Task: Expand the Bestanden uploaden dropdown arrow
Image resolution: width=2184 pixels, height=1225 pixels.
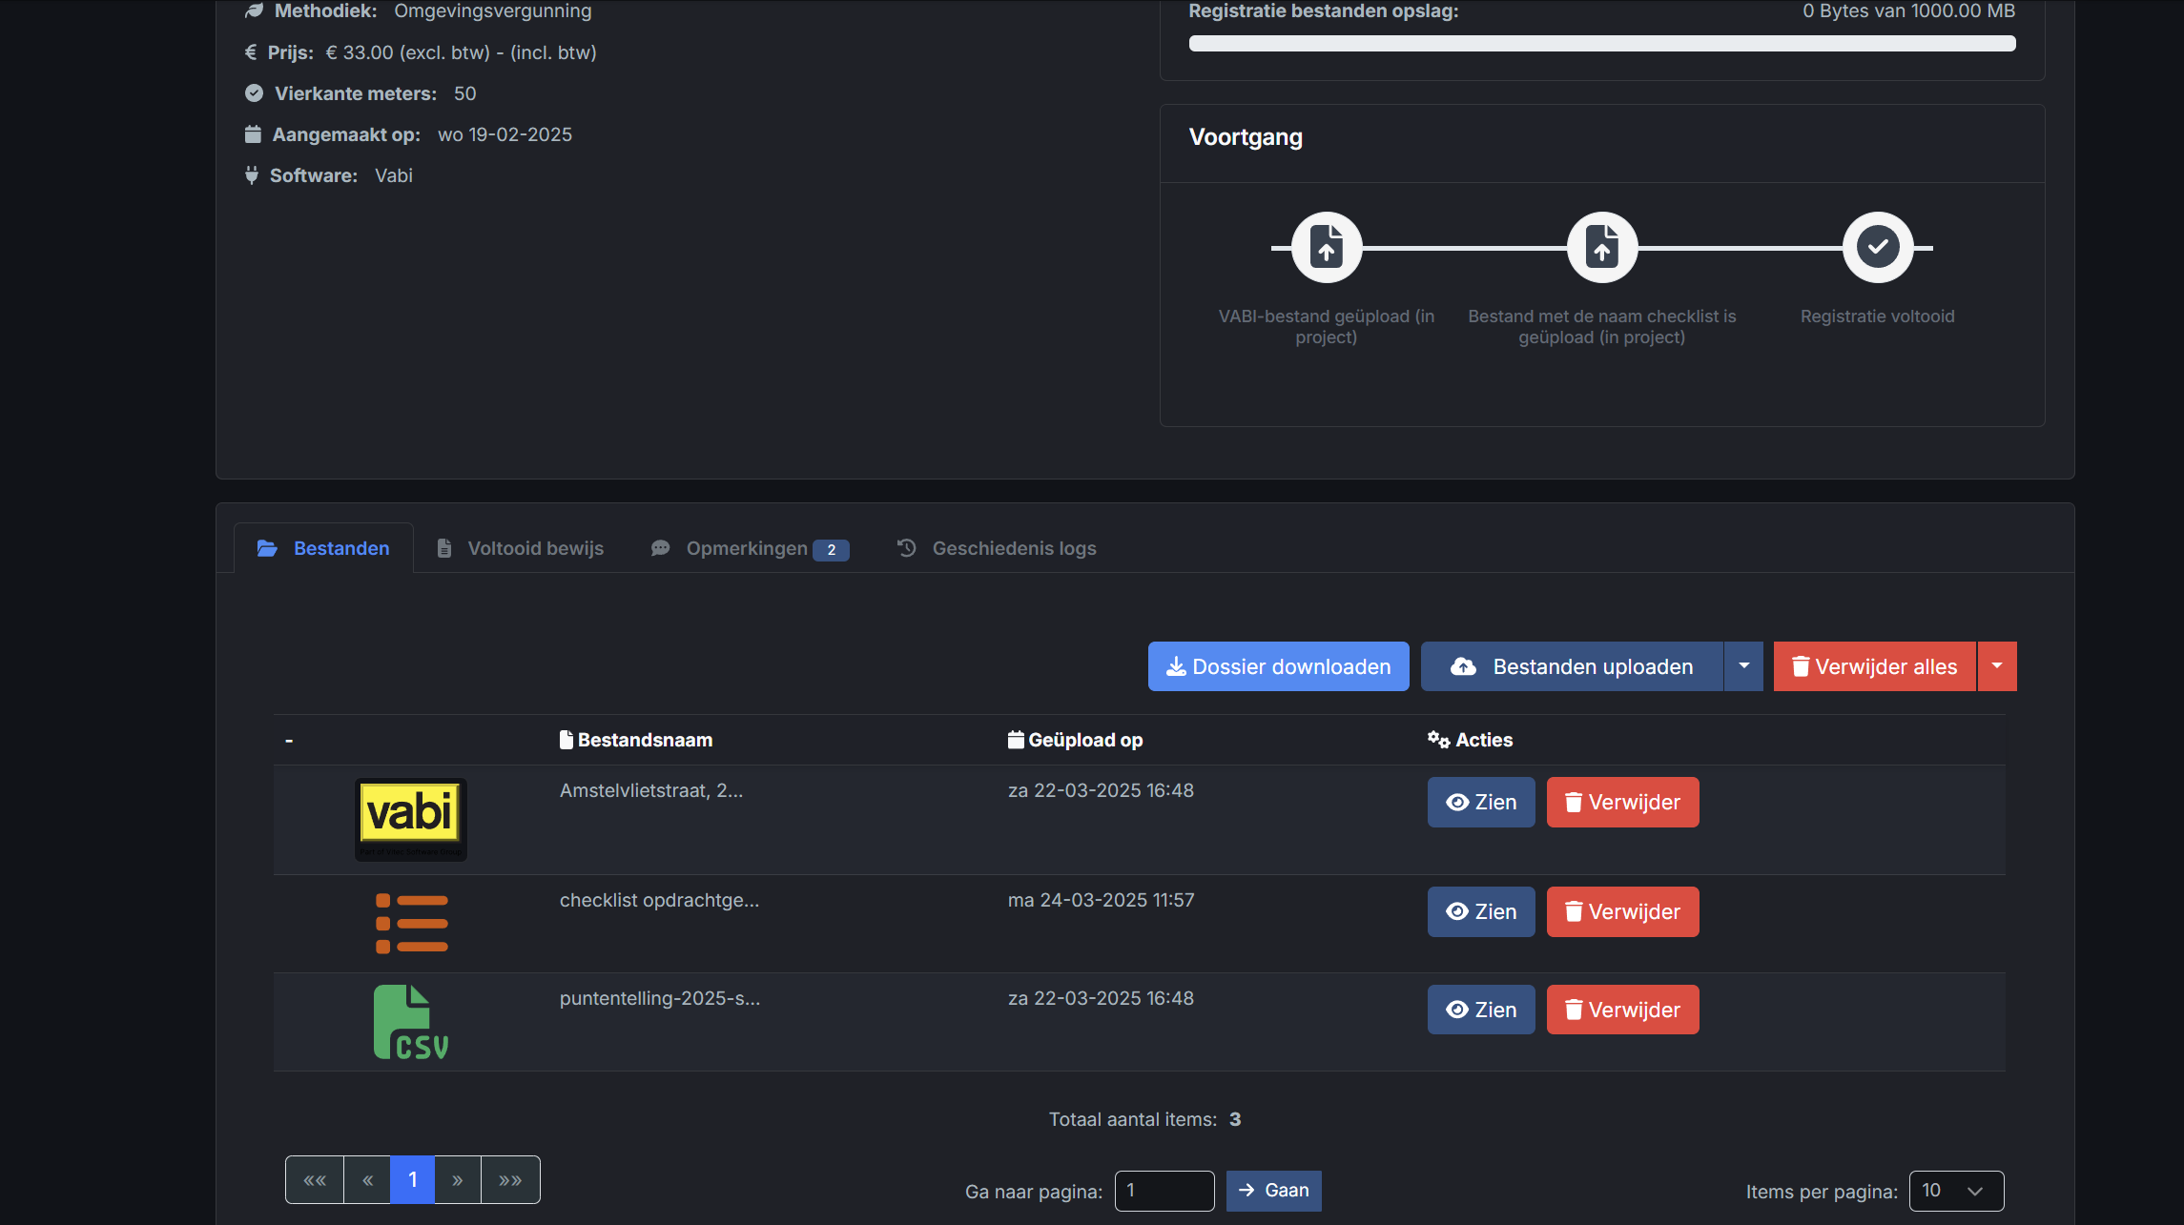Action: tap(1743, 666)
